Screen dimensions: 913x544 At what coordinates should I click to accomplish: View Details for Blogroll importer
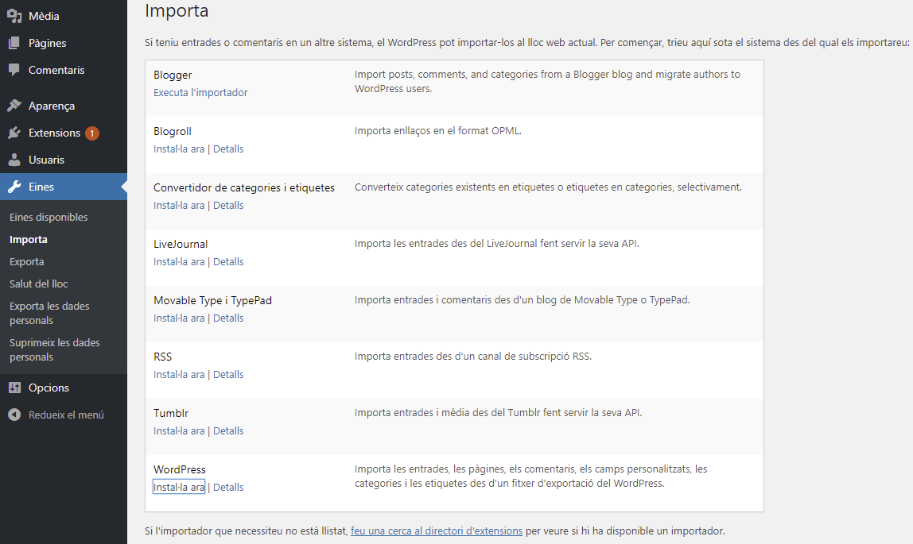click(228, 149)
